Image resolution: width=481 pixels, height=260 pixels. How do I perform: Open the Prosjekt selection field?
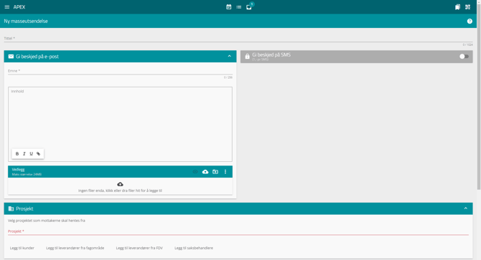tap(238, 231)
